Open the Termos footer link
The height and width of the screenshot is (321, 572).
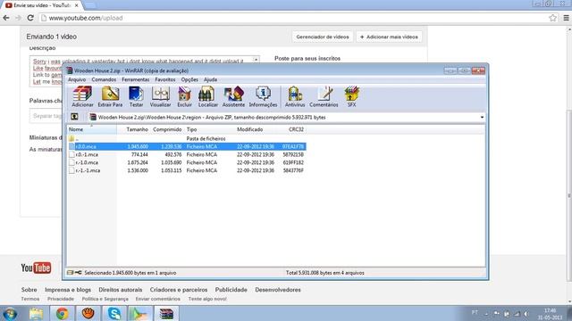[x=29, y=299]
